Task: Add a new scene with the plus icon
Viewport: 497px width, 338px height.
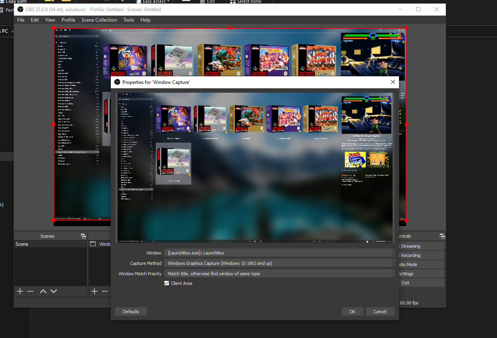Action: point(20,291)
